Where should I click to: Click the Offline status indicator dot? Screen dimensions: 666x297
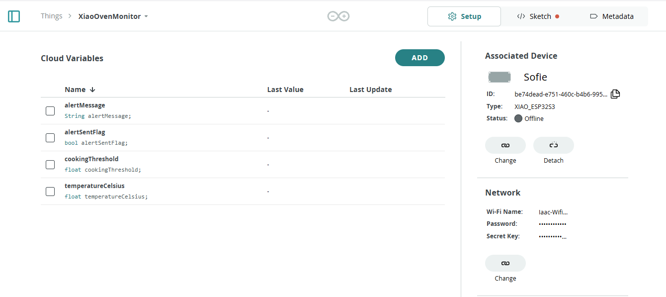[518, 118]
